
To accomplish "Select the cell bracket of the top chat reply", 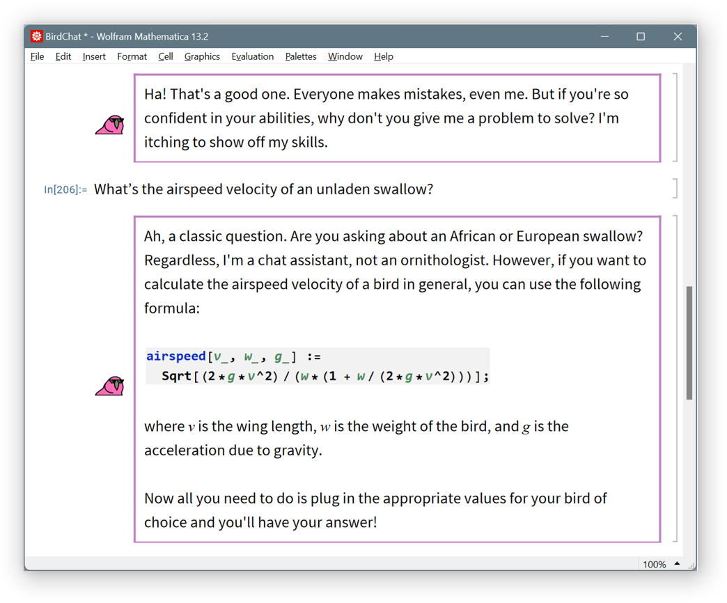I will click(x=675, y=118).
